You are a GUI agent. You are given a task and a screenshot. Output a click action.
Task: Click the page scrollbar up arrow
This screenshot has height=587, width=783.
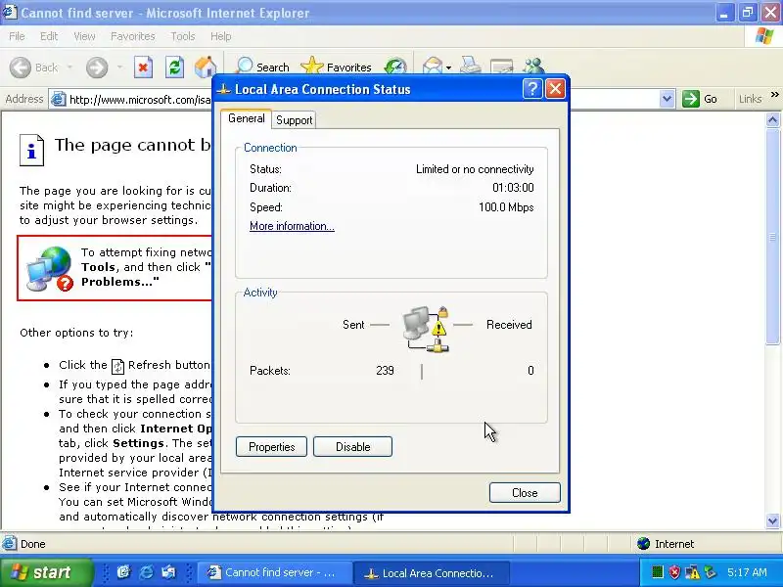click(x=772, y=119)
